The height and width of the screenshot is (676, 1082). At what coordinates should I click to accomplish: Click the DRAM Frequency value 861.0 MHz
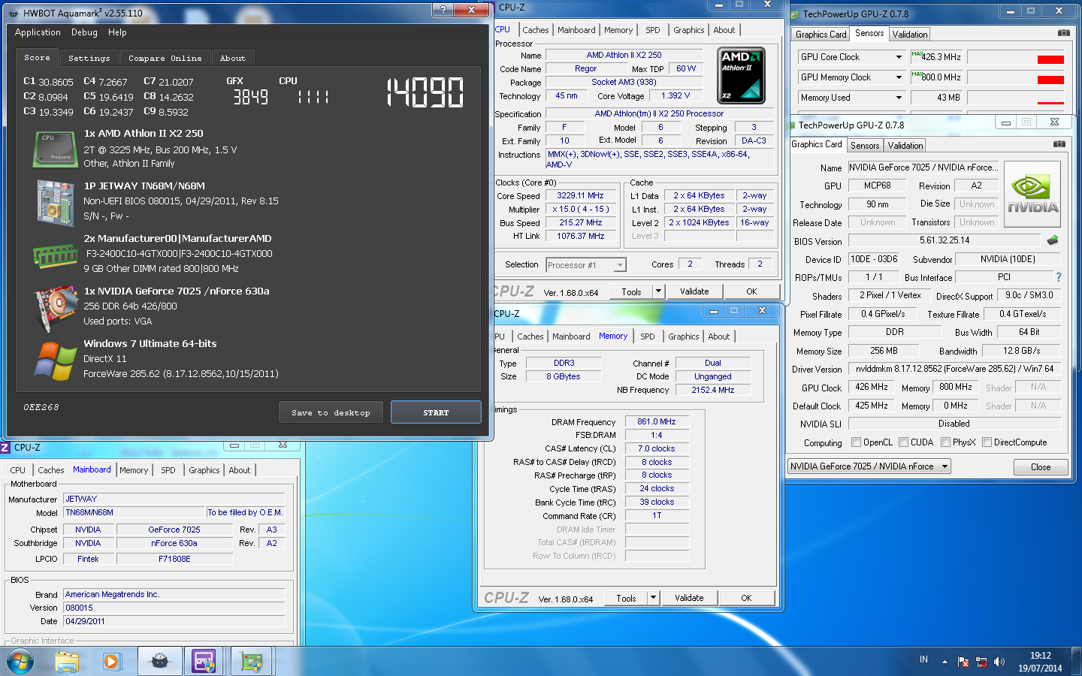[657, 422]
